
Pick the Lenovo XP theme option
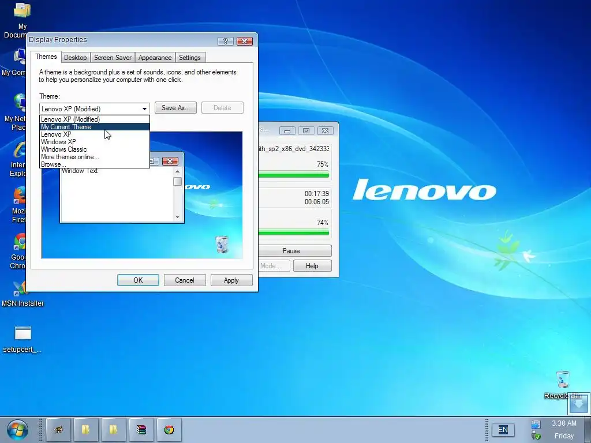[x=95, y=134]
